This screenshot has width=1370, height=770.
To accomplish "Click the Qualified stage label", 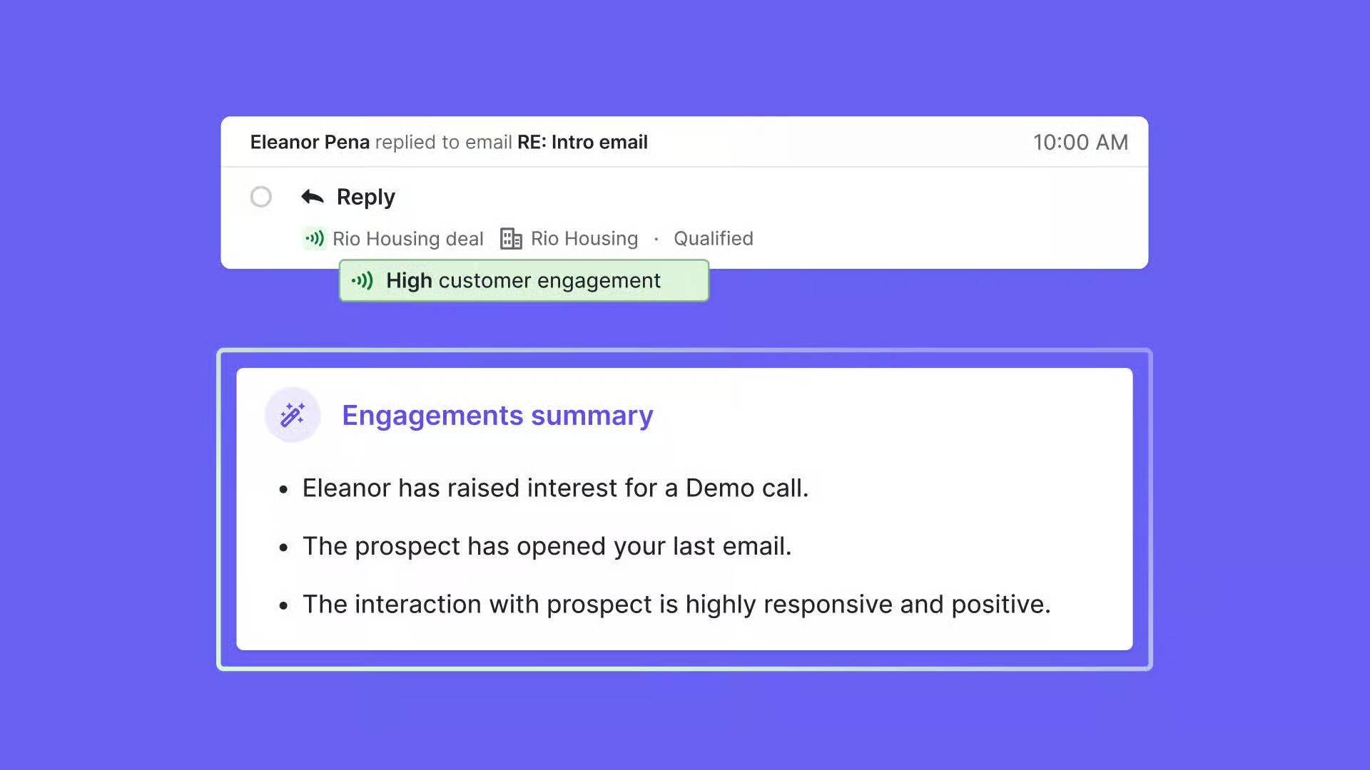I will [714, 239].
